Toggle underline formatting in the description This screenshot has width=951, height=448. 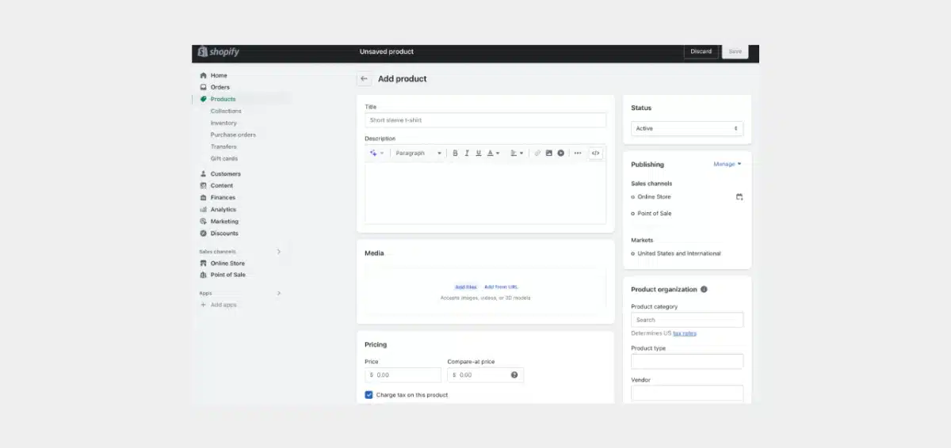pyautogui.click(x=478, y=153)
